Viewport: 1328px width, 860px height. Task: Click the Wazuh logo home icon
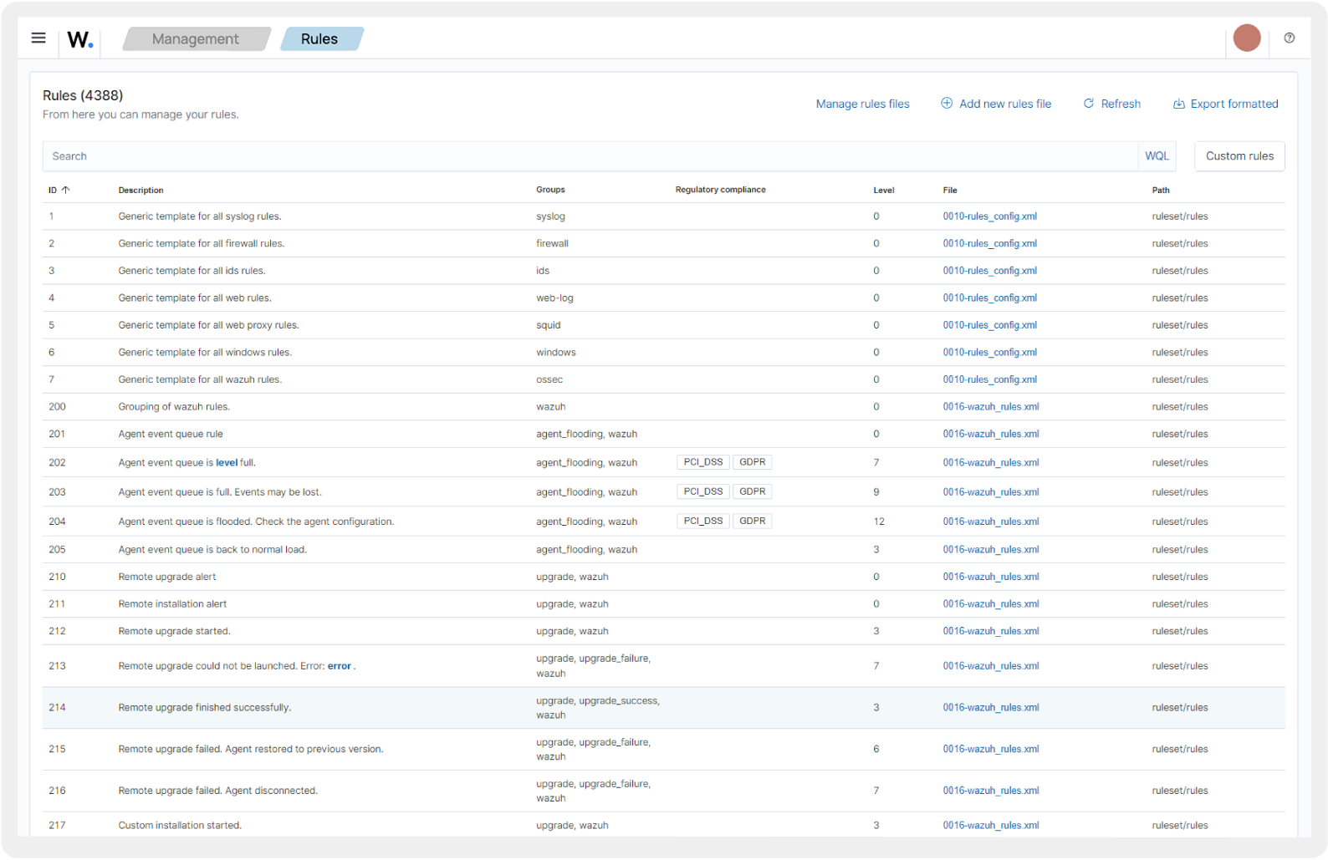80,39
